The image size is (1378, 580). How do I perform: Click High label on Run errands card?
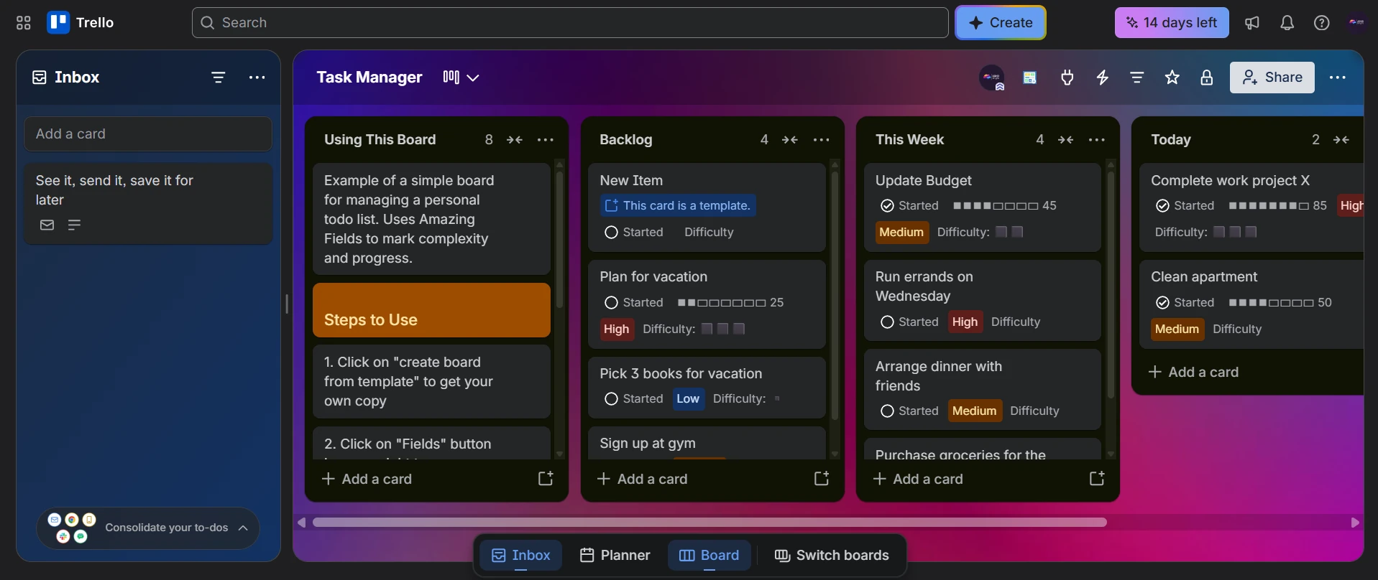pyautogui.click(x=965, y=322)
